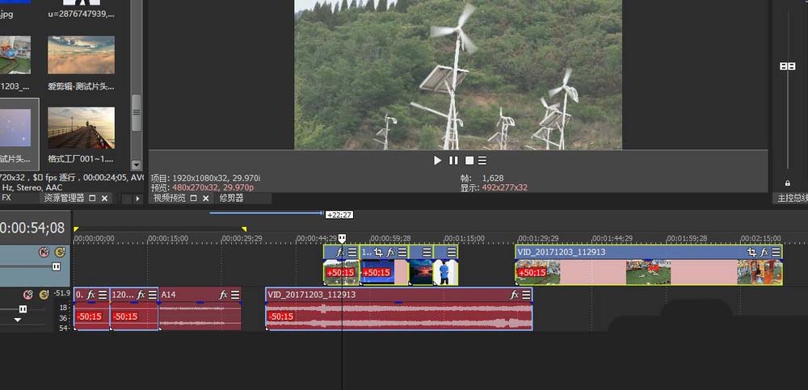Open FX on A14 audio clip

pos(223,295)
